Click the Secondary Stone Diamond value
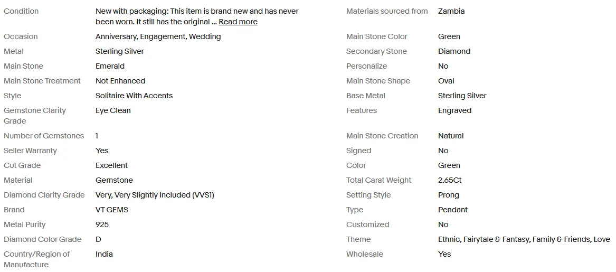The image size is (616, 272). point(454,51)
